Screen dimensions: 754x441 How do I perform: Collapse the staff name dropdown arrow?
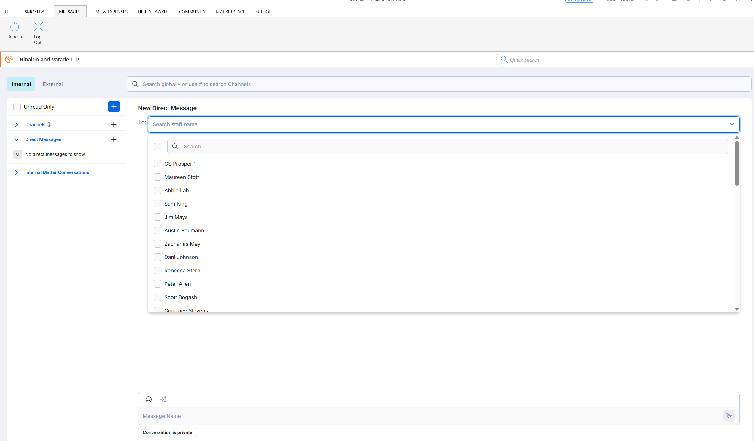coord(732,124)
